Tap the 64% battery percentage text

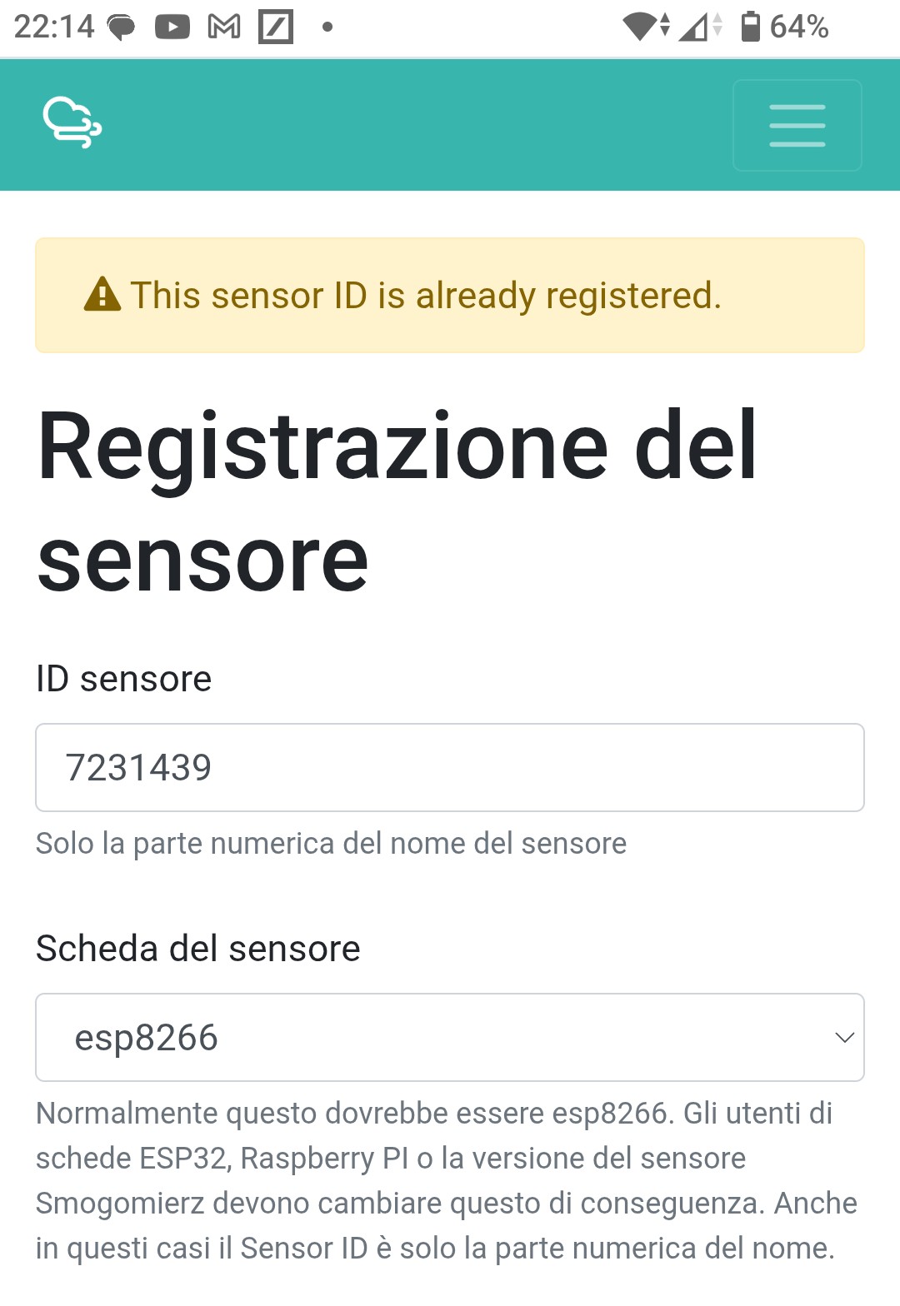(x=799, y=27)
